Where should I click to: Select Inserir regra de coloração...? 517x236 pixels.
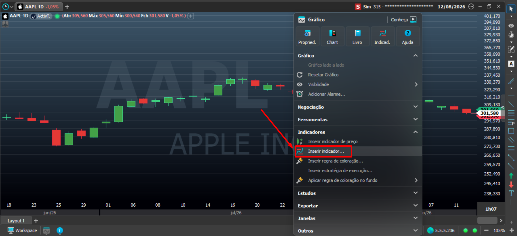pyautogui.click(x=358, y=161)
